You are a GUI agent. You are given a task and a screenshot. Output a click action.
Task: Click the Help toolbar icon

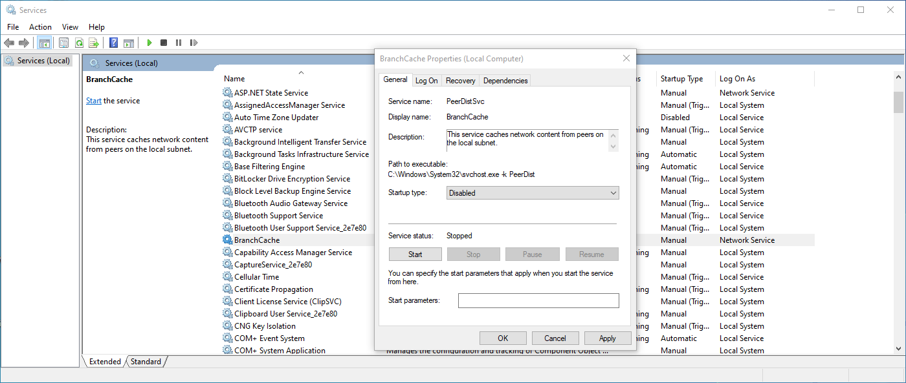(113, 43)
